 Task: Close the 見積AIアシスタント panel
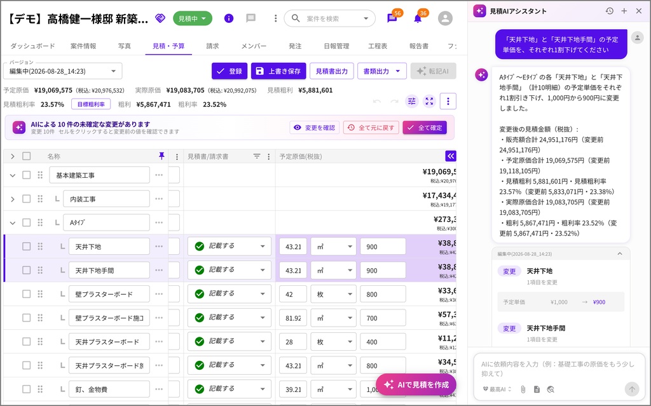pyautogui.click(x=638, y=11)
